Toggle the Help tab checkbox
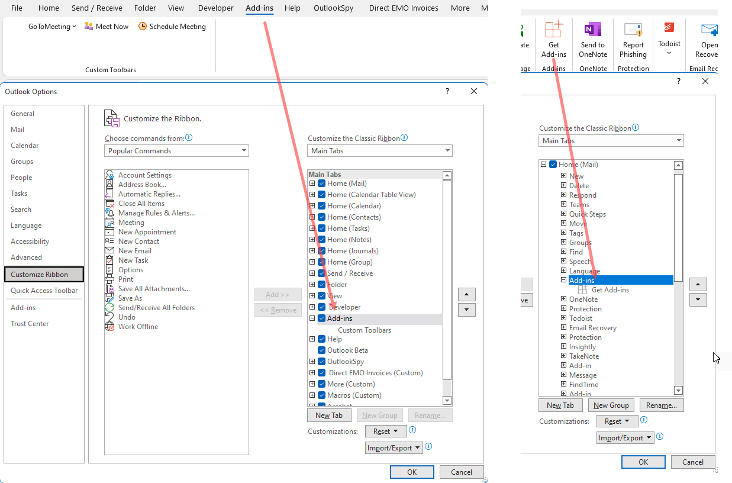The width and height of the screenshot is (732, 483). [x=321, y=339]
